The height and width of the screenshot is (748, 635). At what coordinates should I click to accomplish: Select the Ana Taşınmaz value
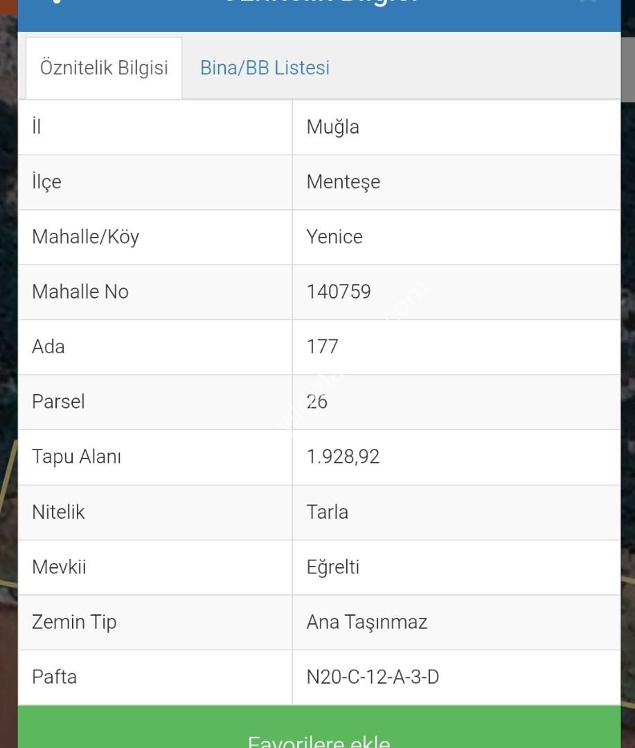coord(367,622)
